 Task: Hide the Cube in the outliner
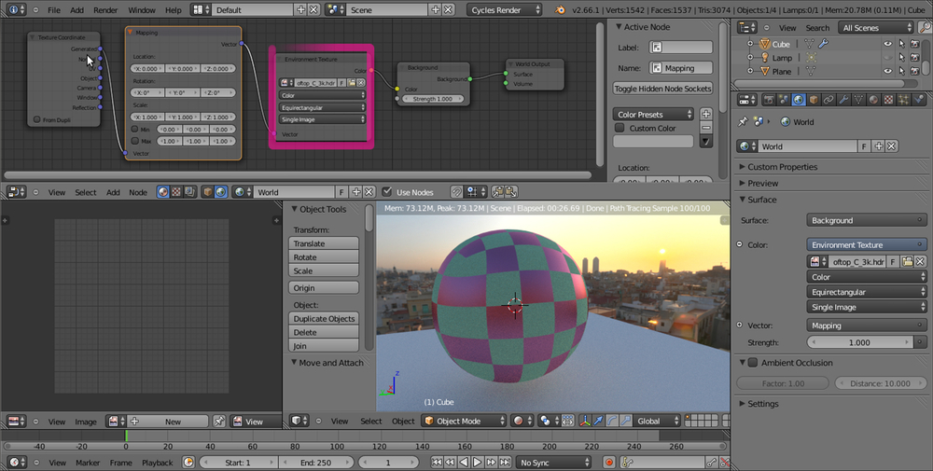click(888, 44)
